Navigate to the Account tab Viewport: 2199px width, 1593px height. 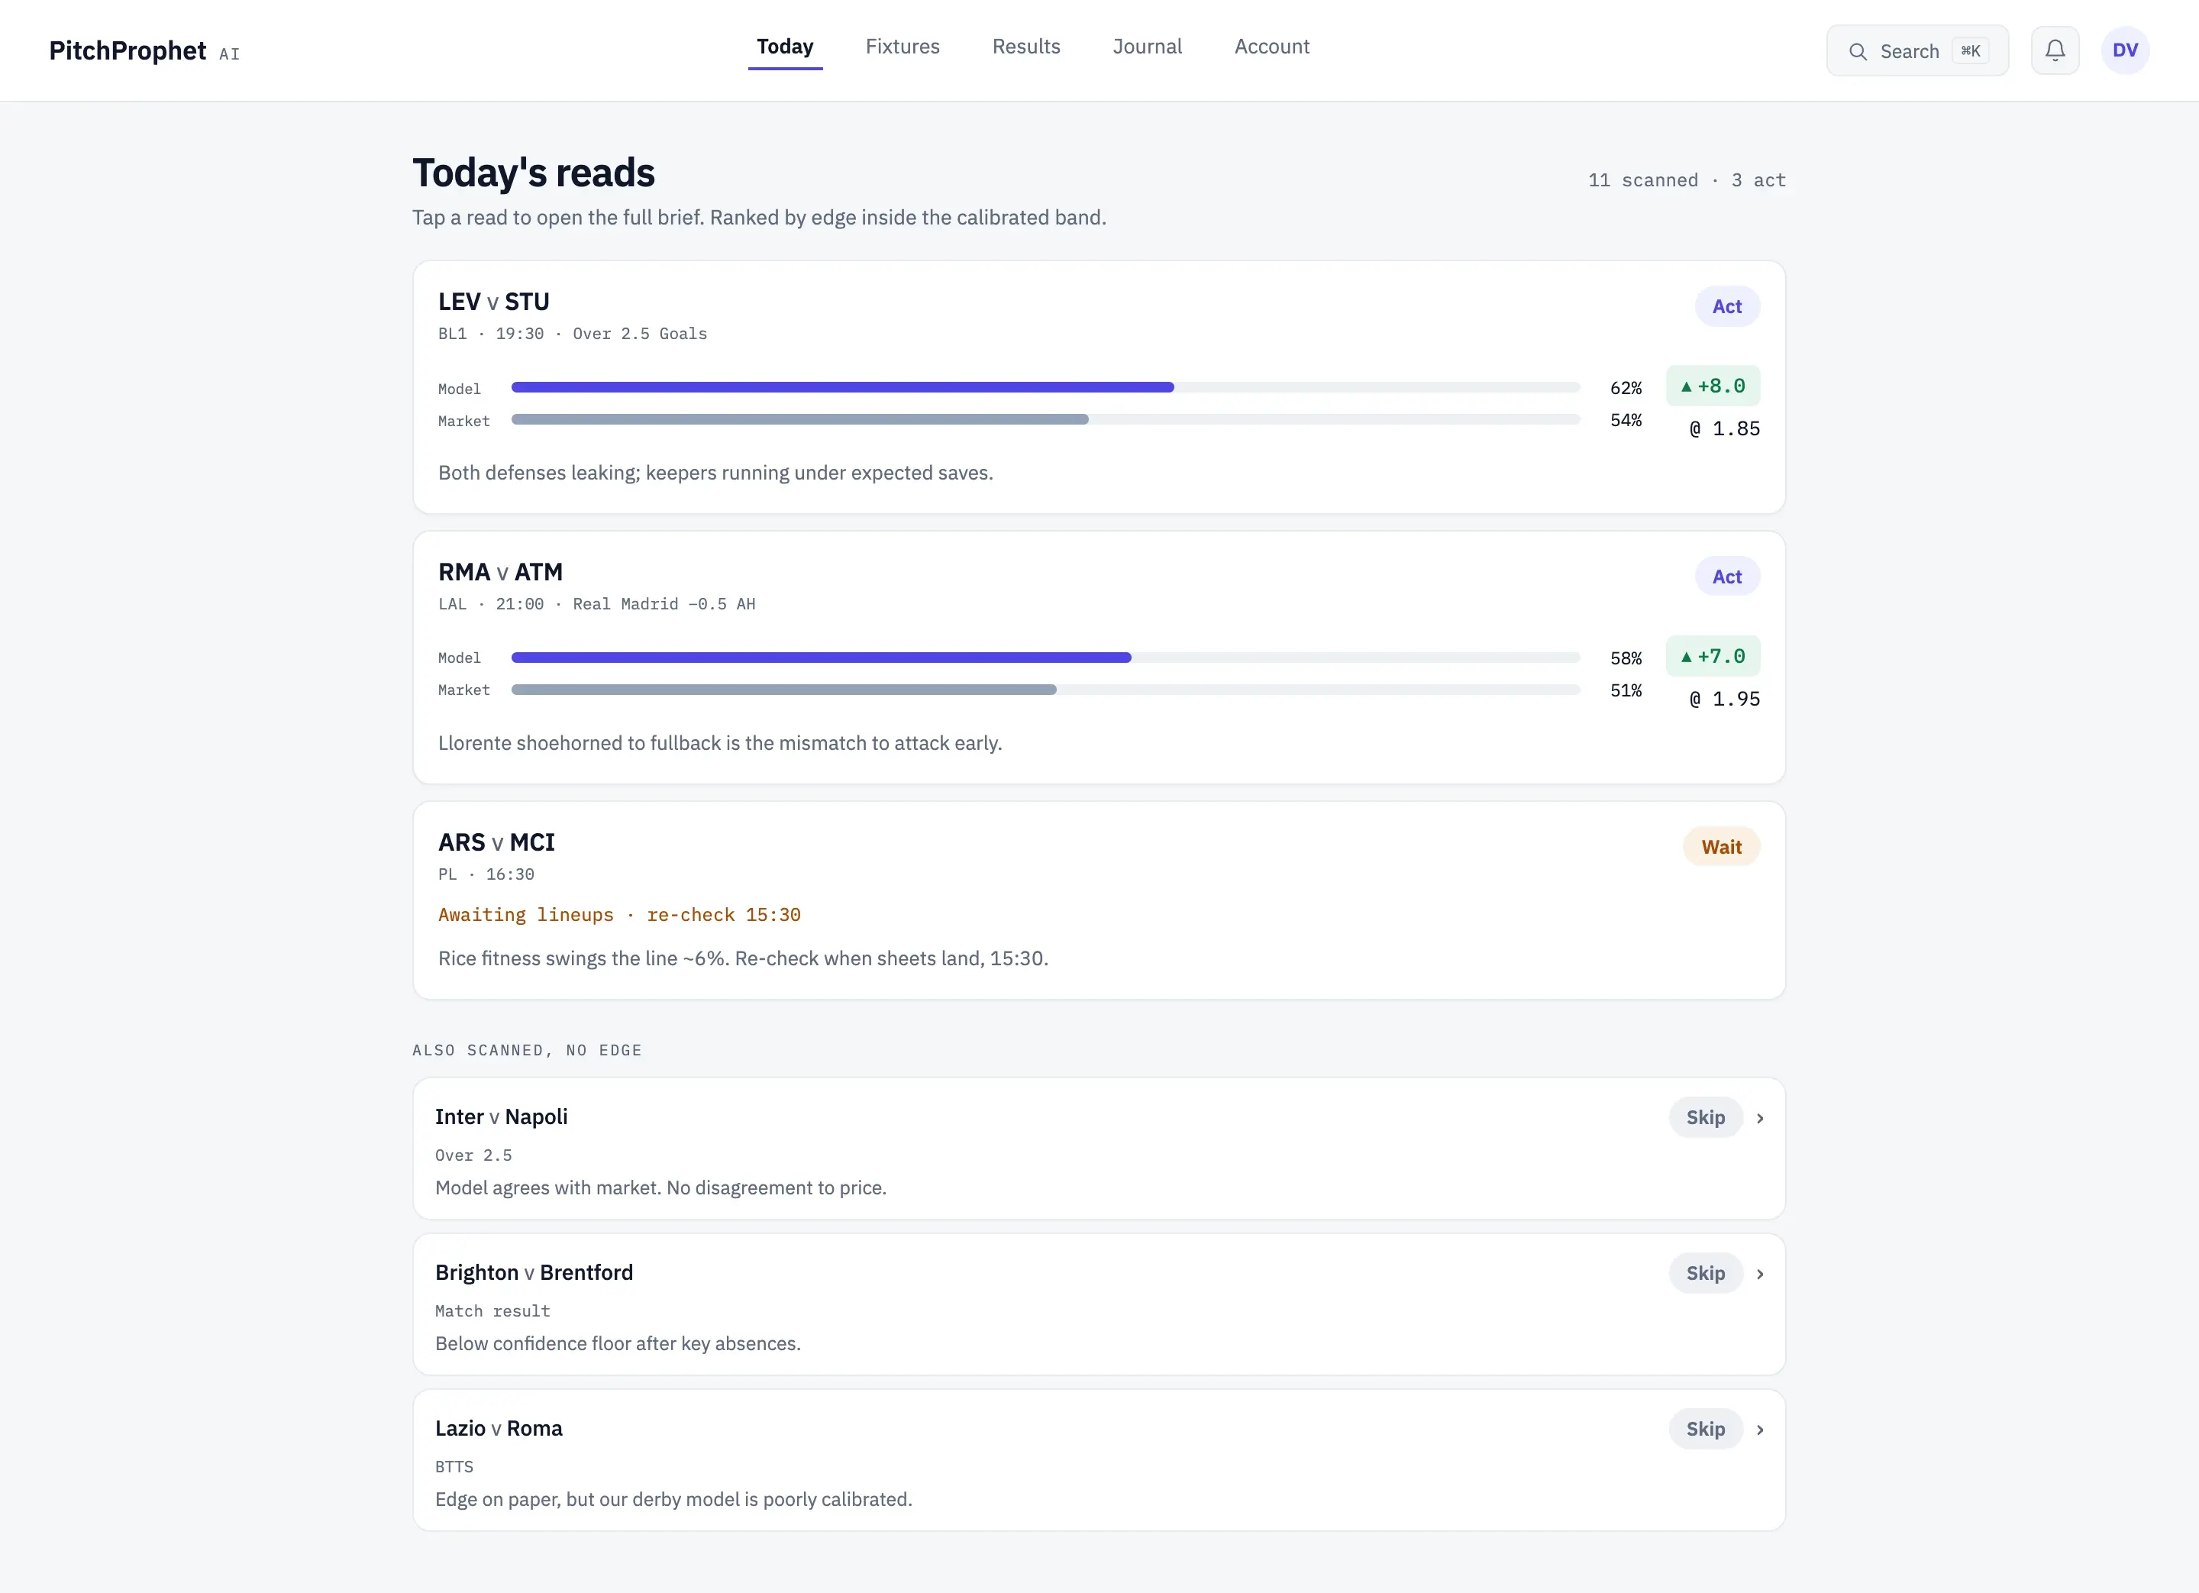click(1271, 47)
